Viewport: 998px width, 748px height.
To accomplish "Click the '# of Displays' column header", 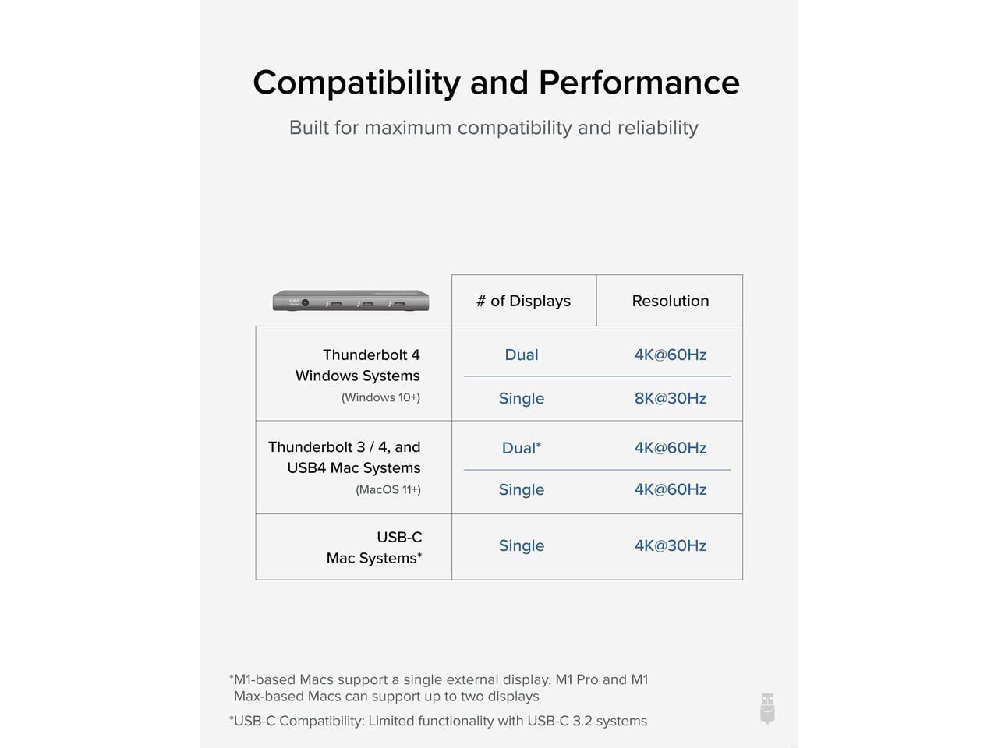I will click(x=523, y=301).
